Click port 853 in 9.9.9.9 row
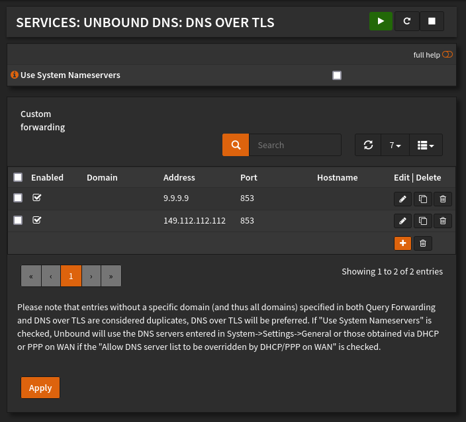Viewport: 466px width, 422px height. [247, 198]
